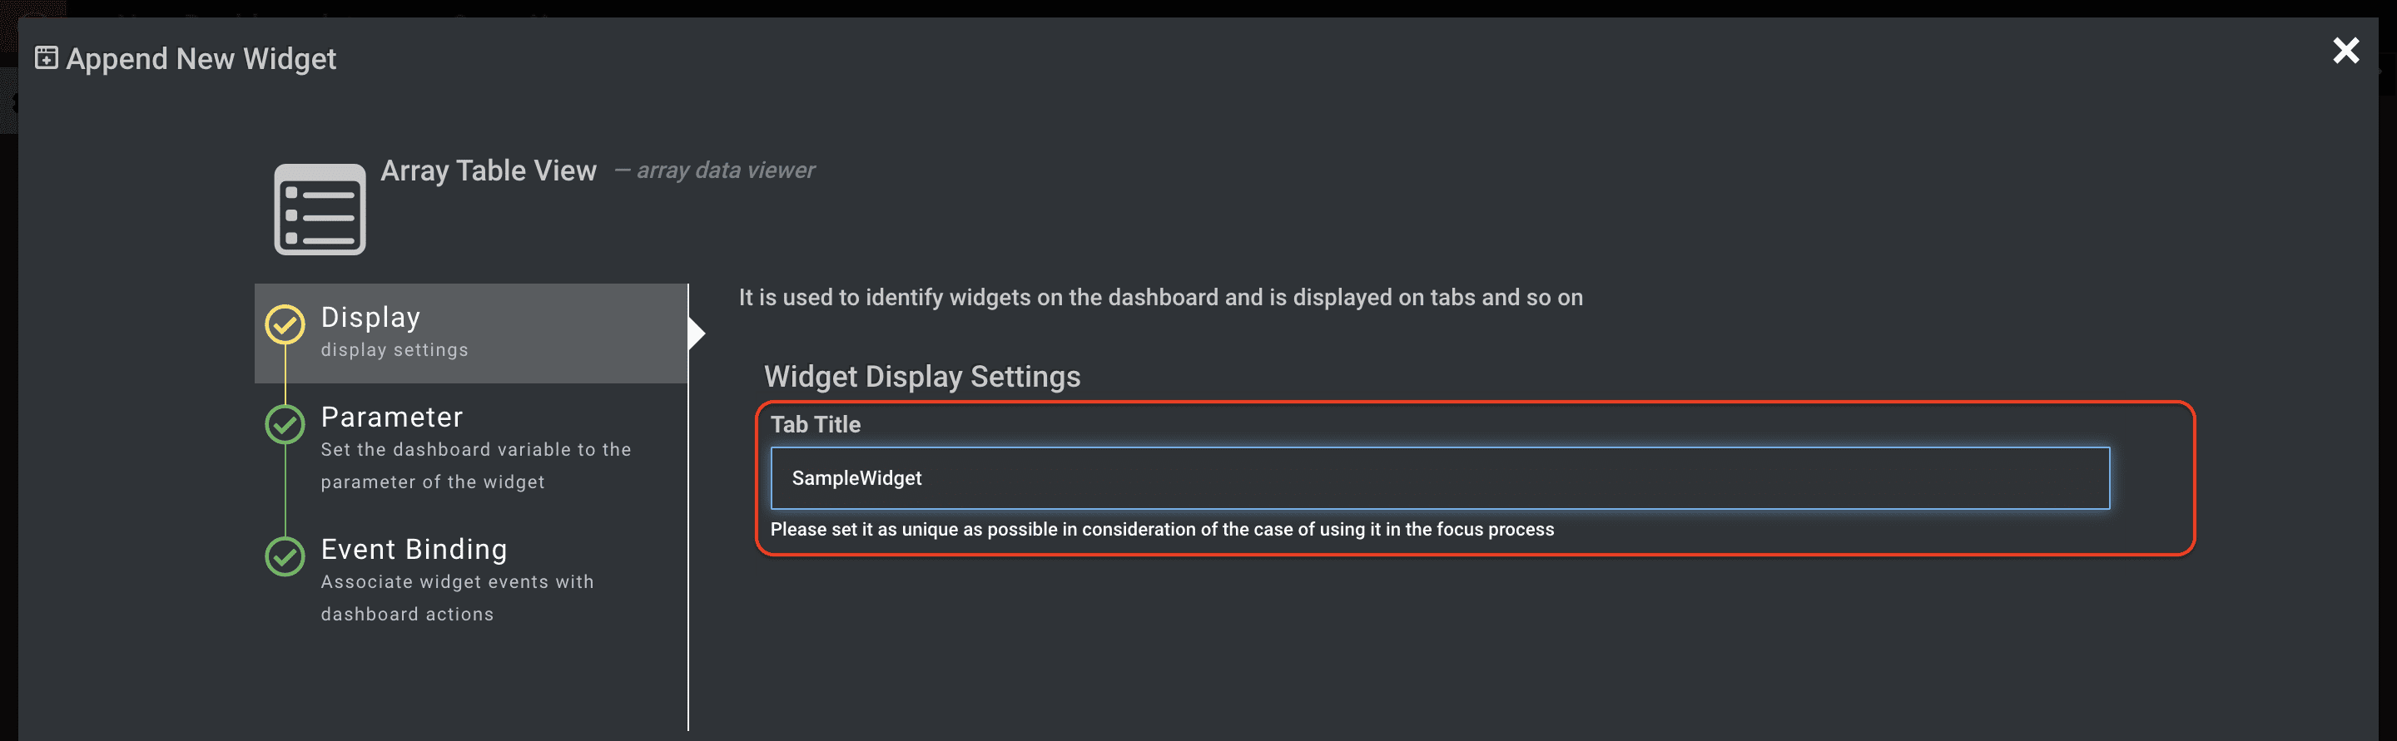Click the Tab Title label
This screenshot has height=741, width=2397.
click(x=815, y=424)
